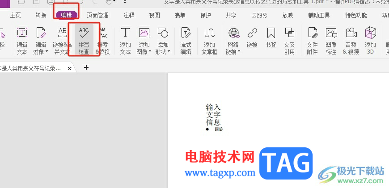Open the hand tool dropdown in quick access

(114, 2)
